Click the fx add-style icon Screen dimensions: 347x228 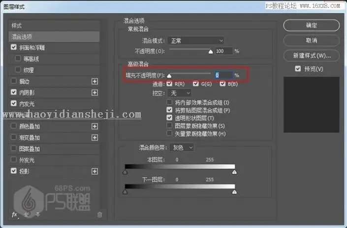pyautogui.click(x=14, y=215)
